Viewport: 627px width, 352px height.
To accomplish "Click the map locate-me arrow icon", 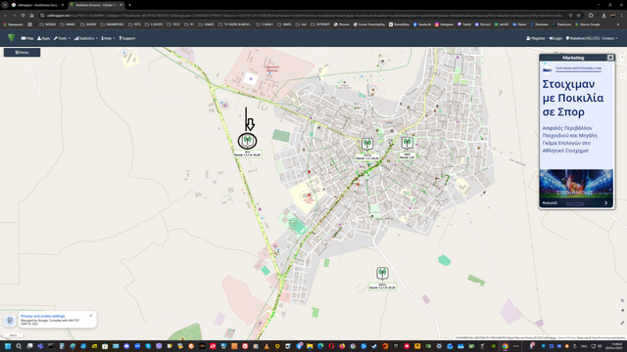I will click(622, 310).
